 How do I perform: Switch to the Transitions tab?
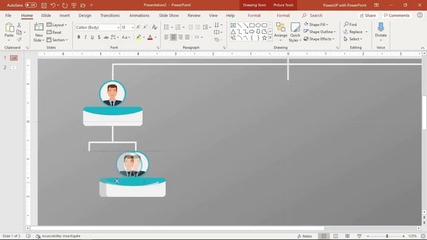(109, 15)
